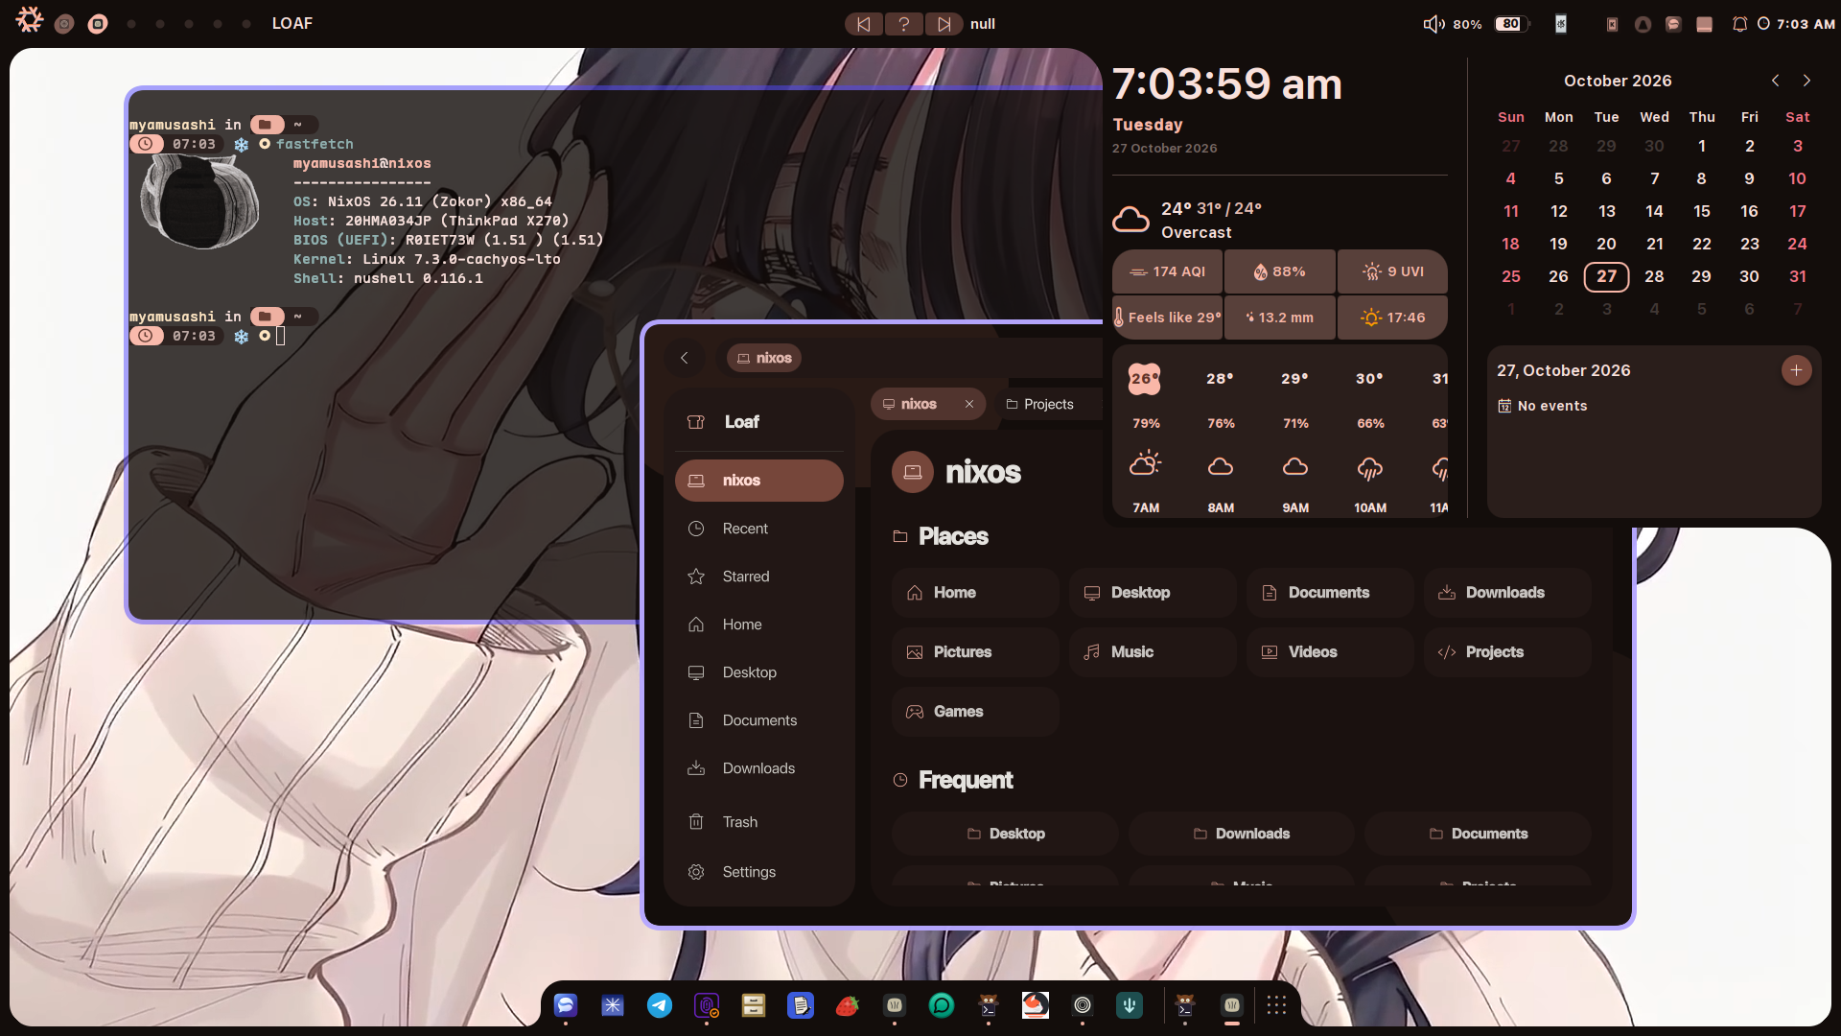Open the frequent Documents folder
This screenshot has height=1036, width=1841.
(1478, 834)
